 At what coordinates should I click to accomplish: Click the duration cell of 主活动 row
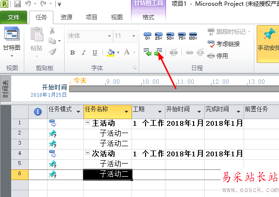148,123
